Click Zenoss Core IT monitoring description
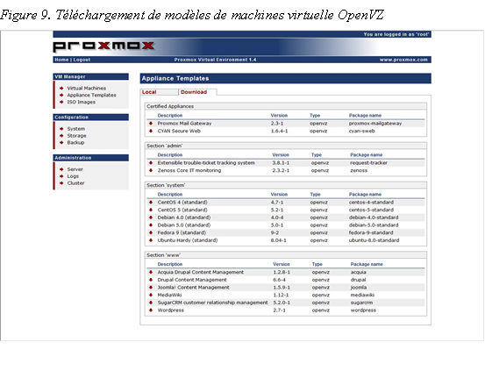 (x=189, y=170)
